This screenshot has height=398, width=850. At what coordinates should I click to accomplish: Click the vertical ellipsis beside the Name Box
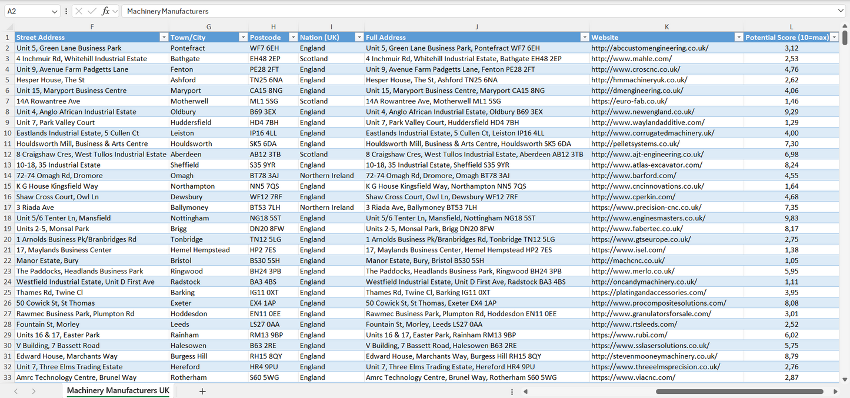[x=66, y=11]
